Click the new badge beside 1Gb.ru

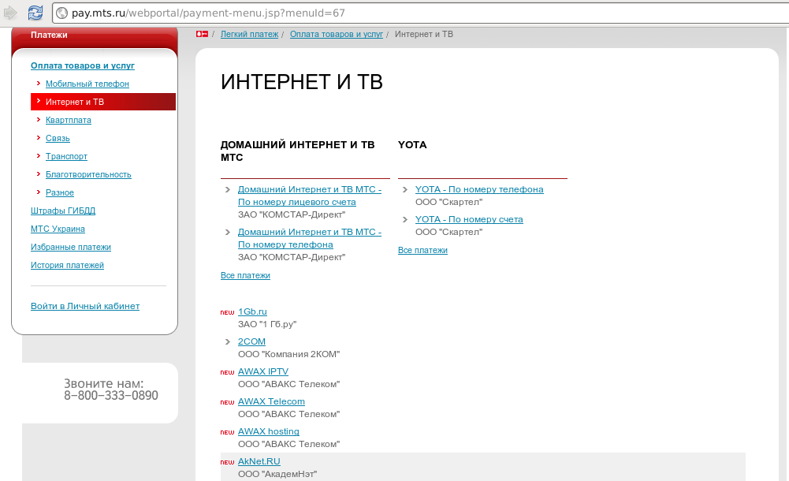(x=228, y=312)
